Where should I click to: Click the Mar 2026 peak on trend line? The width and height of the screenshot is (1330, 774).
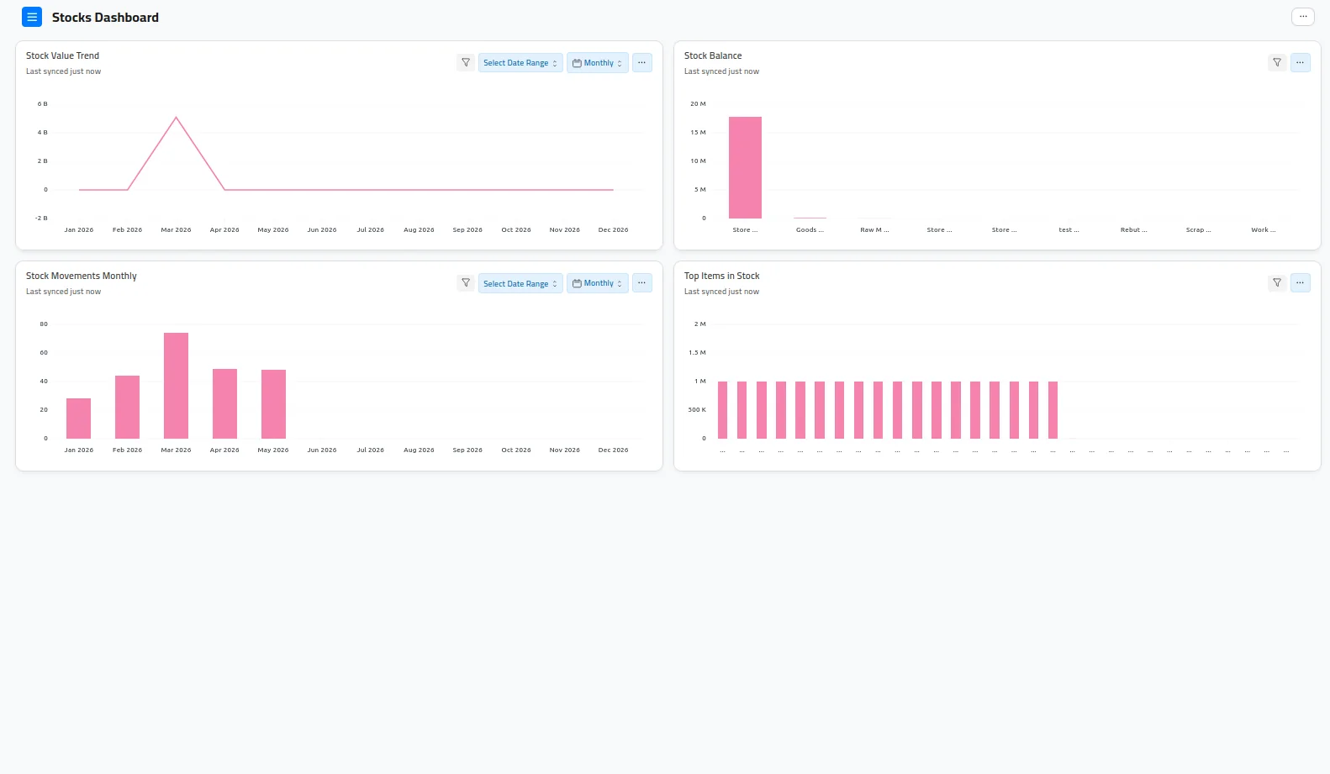(176, 118)
